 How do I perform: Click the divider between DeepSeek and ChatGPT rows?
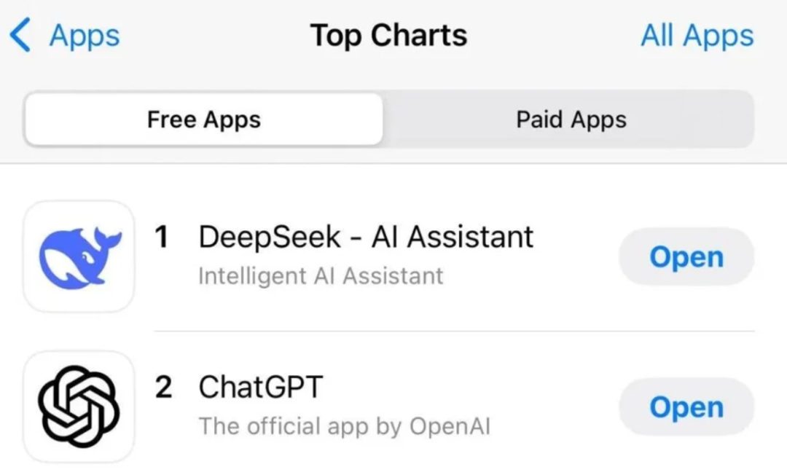coord(452,331)
